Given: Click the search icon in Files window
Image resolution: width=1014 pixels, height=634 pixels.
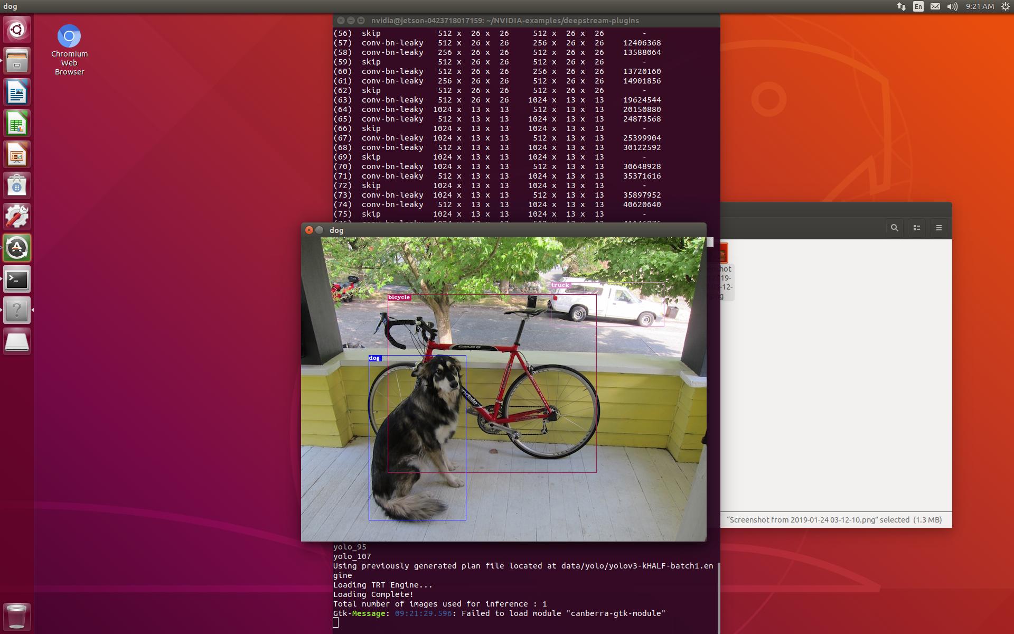Looking at the screenshot, I should click(894, 228).
